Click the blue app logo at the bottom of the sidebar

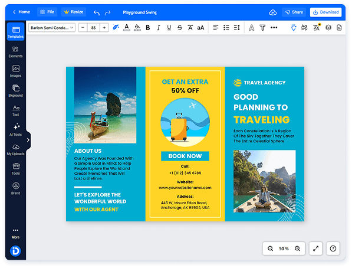pyautogui.click(x=15, y=251)
